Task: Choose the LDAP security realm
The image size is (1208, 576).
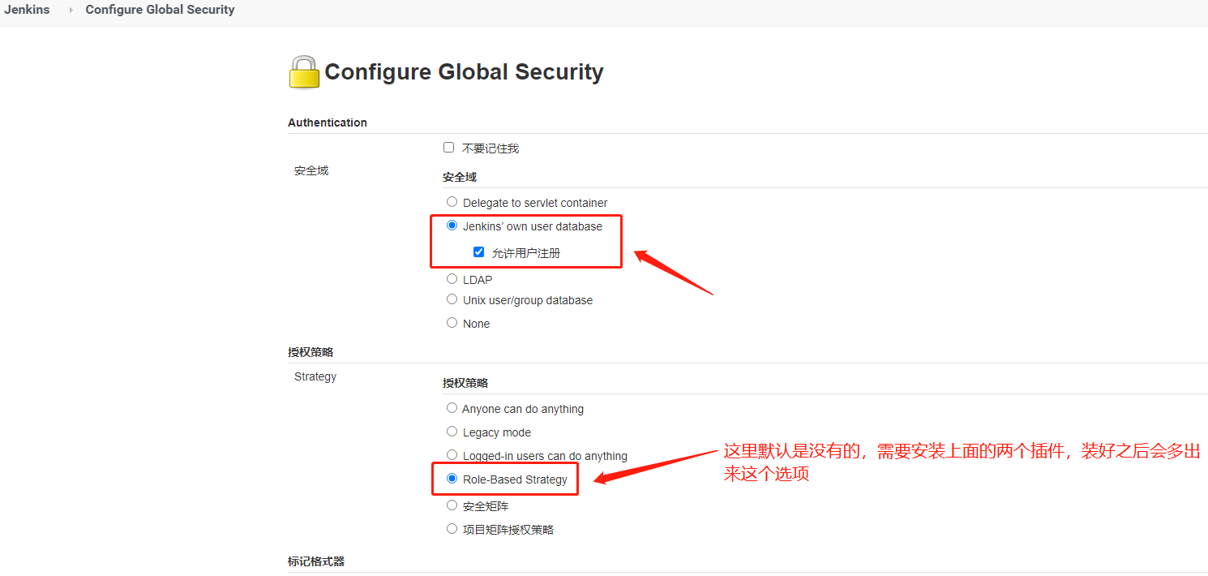Action: pyautogui.click(x=452, y=279)
